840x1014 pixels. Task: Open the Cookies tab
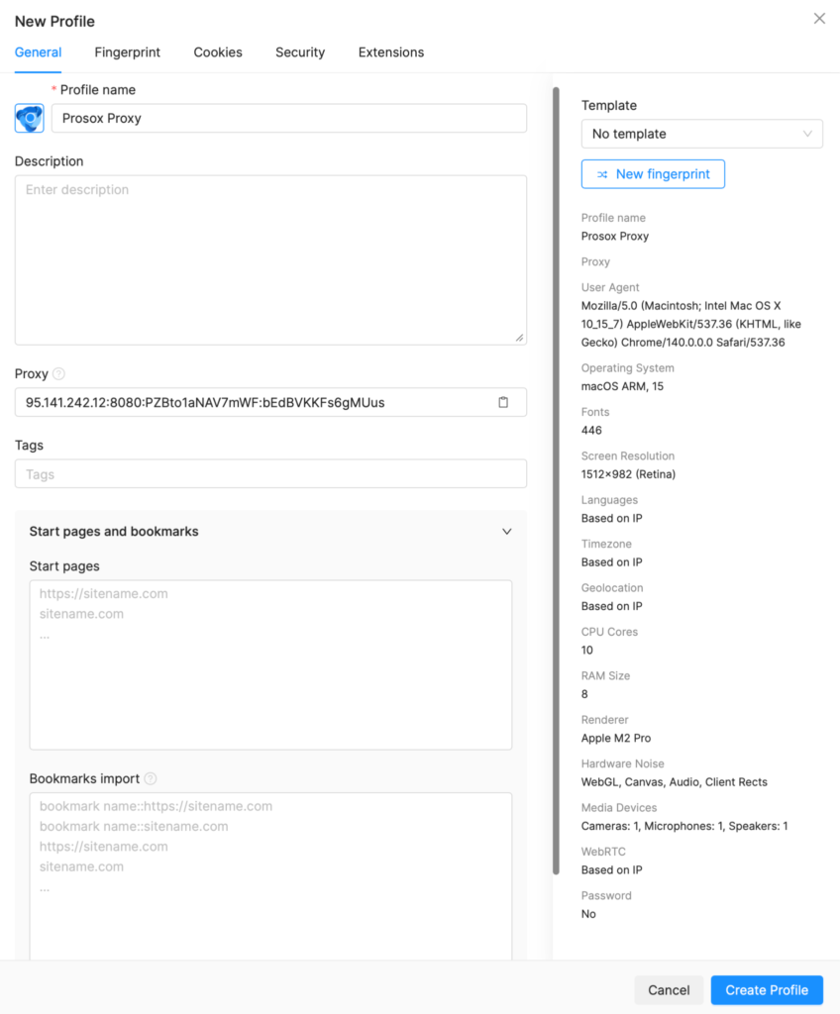click(x=218, y=52)
